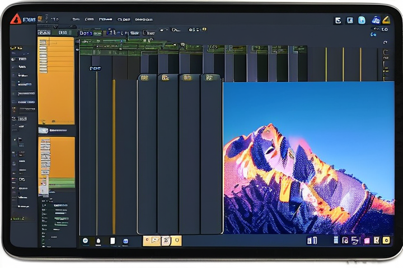Click the blue icon in the top-right toolbar

tap(362, 20)
